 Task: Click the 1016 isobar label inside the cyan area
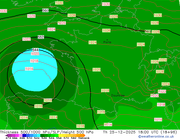[x=29, y=69]
